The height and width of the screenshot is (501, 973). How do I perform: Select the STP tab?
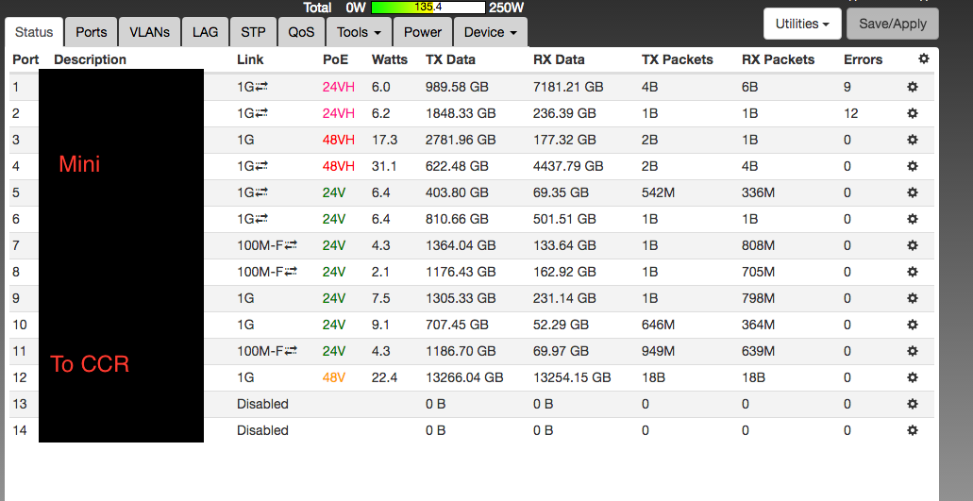click(x=253, y=32)
